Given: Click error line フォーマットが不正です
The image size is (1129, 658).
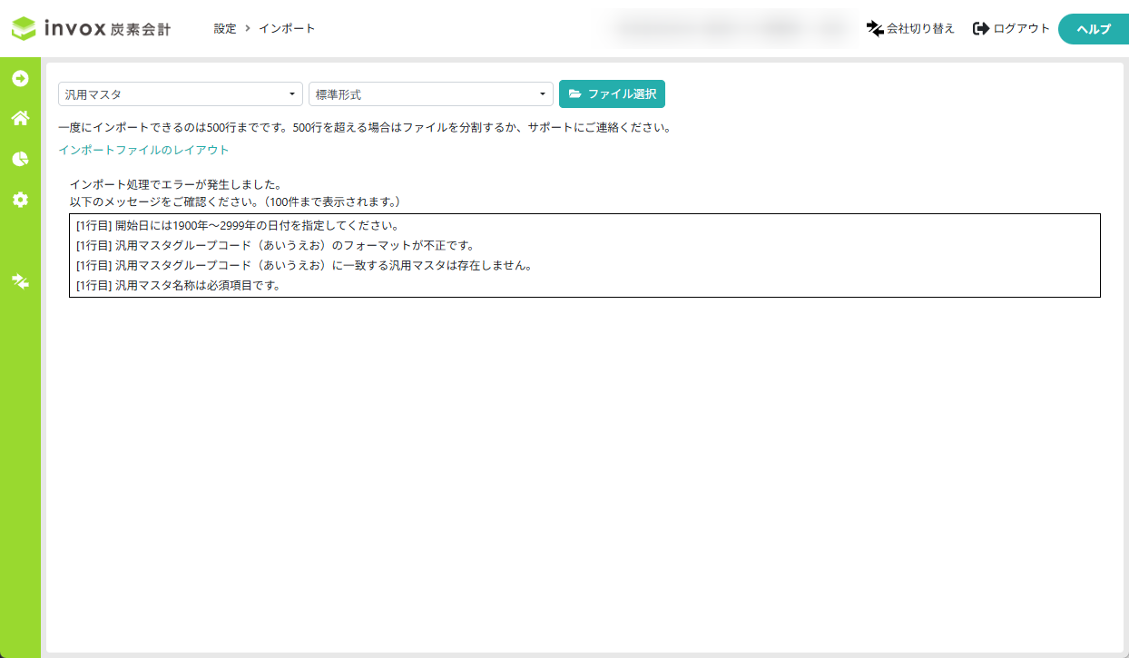Looking at the screenshot, I should coord(276,246).
